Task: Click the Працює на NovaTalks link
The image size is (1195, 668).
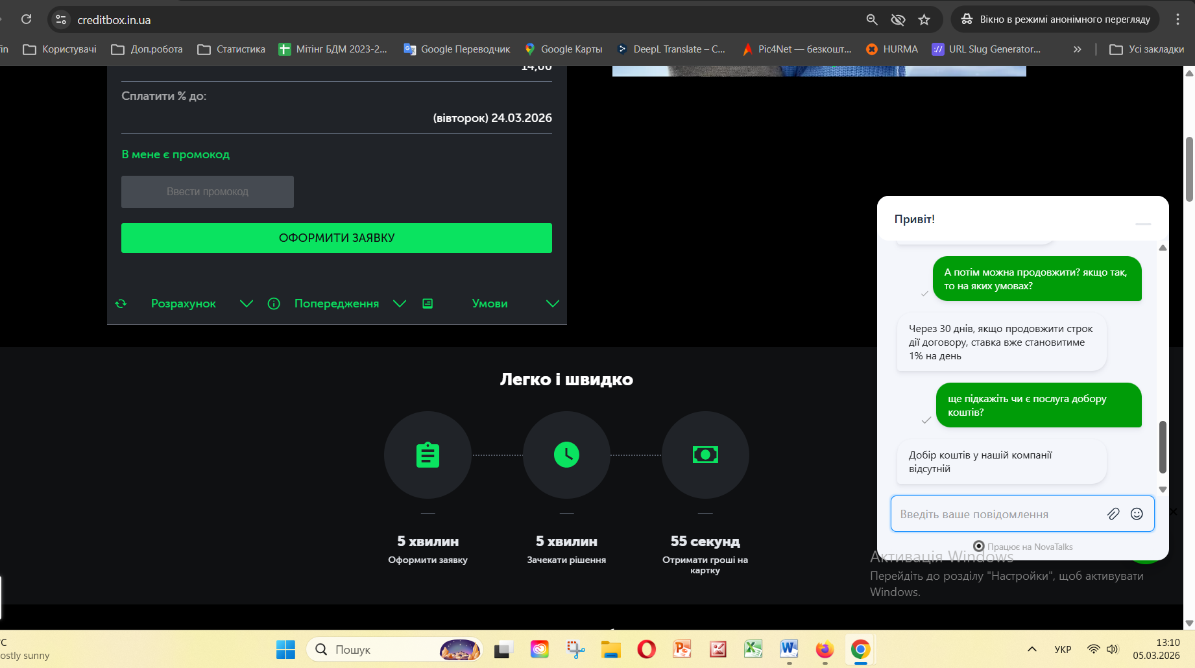Action: pos(1023,547)
